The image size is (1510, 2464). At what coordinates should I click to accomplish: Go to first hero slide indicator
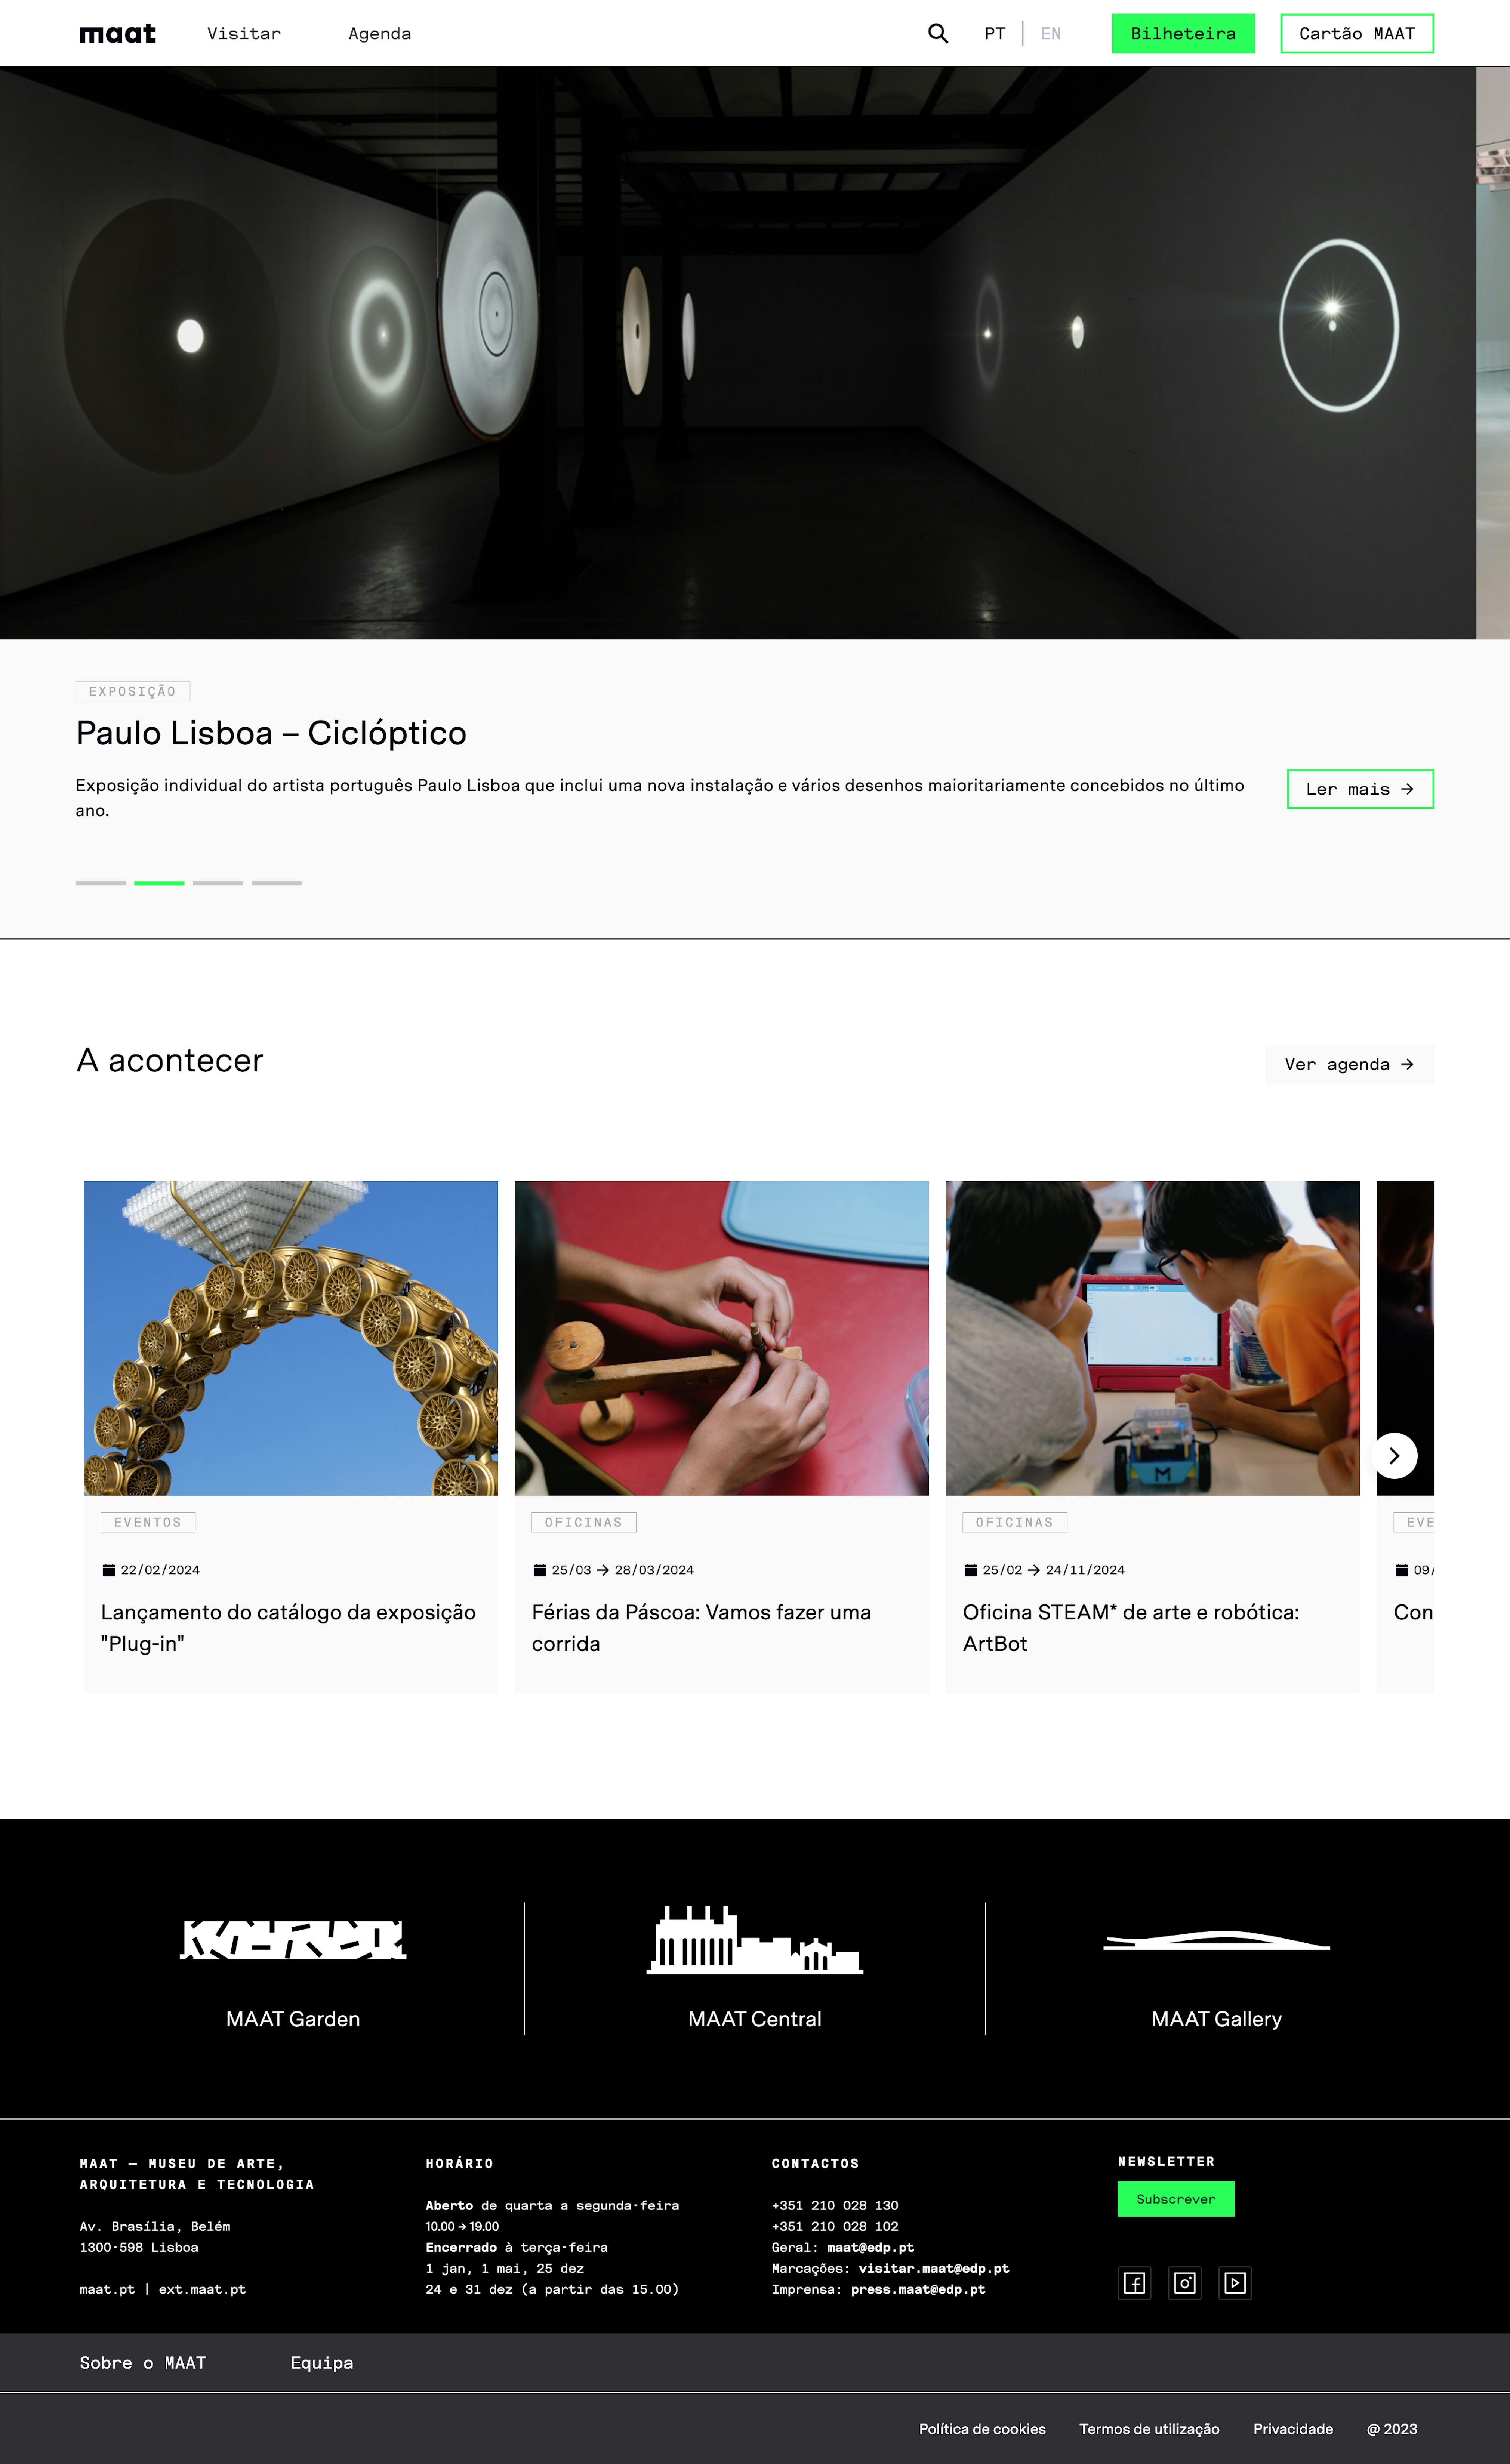(100, 883)
